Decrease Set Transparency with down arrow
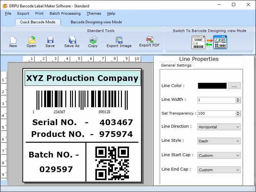The image size is (256, 192). 238,115
